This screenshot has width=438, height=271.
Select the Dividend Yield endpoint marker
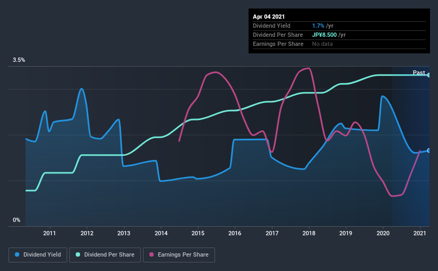(x=429, y=150)
